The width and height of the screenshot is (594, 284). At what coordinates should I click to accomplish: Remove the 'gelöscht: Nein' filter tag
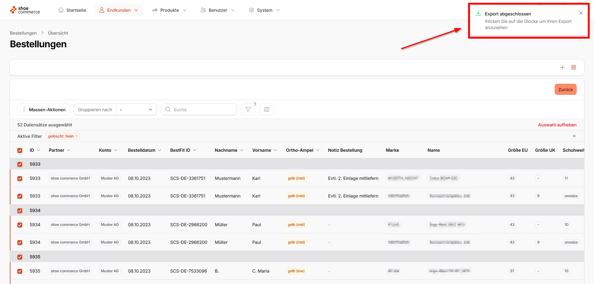click(x=77, y=136)
